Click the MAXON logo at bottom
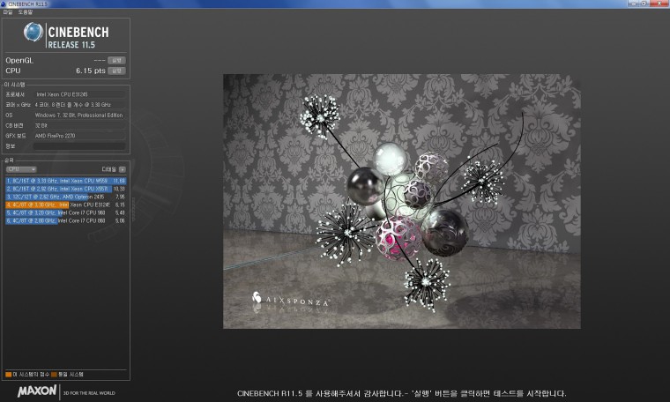The image size is (670, 402). pos(37,391)
